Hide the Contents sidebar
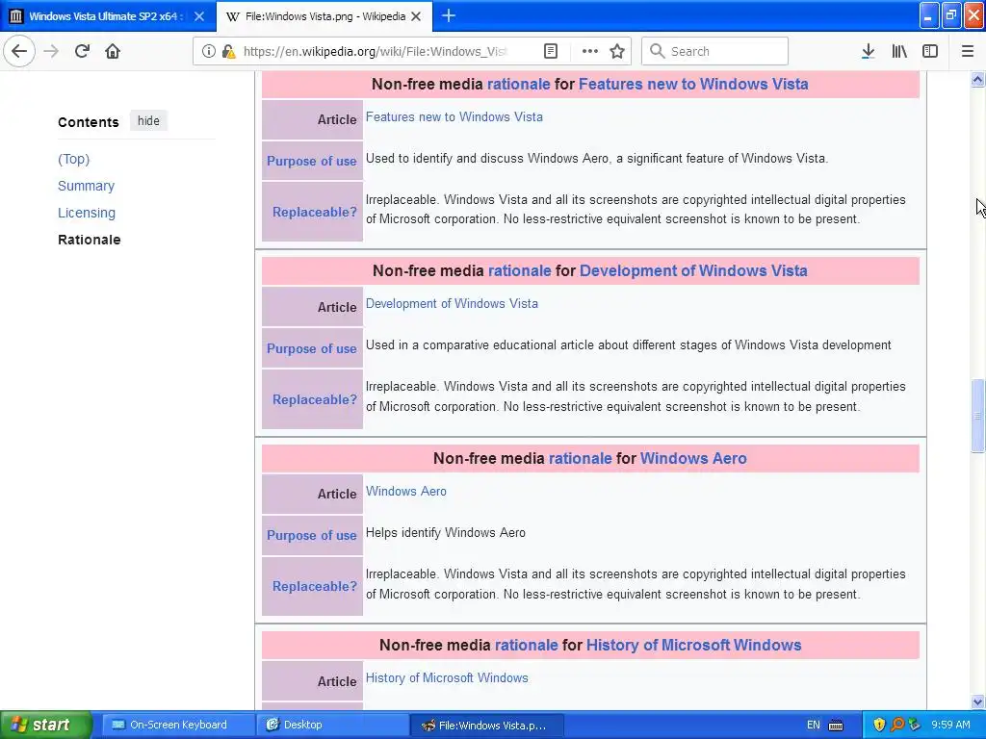Screen dimensions: 986x739 (x=148, y=120)
